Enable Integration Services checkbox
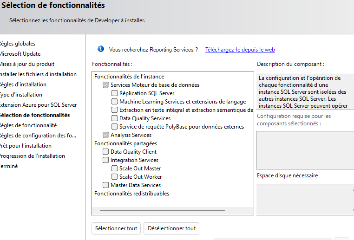 (x=106, y=160)
